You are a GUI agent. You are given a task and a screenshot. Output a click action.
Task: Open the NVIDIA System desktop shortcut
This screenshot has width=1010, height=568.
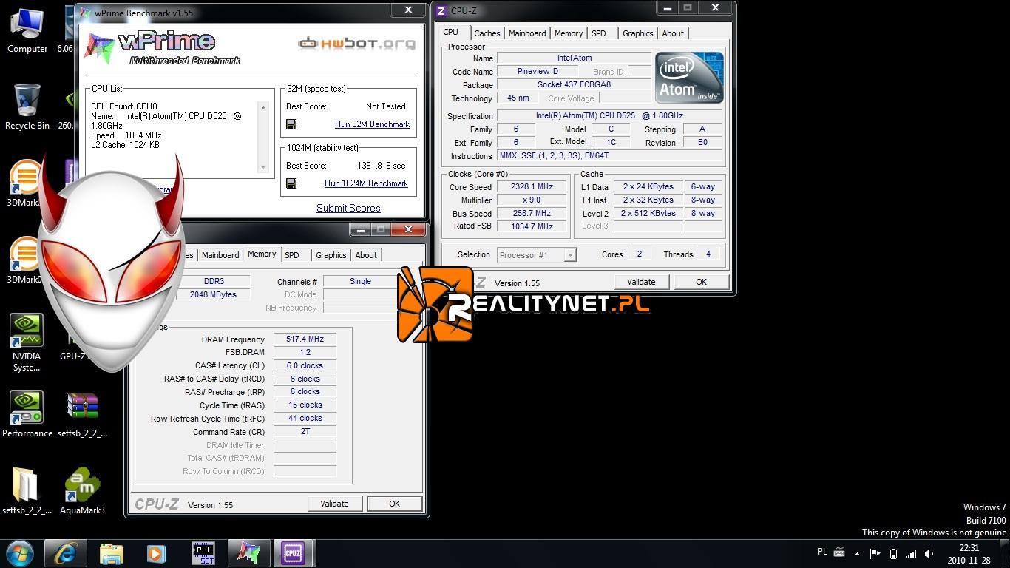27,342
